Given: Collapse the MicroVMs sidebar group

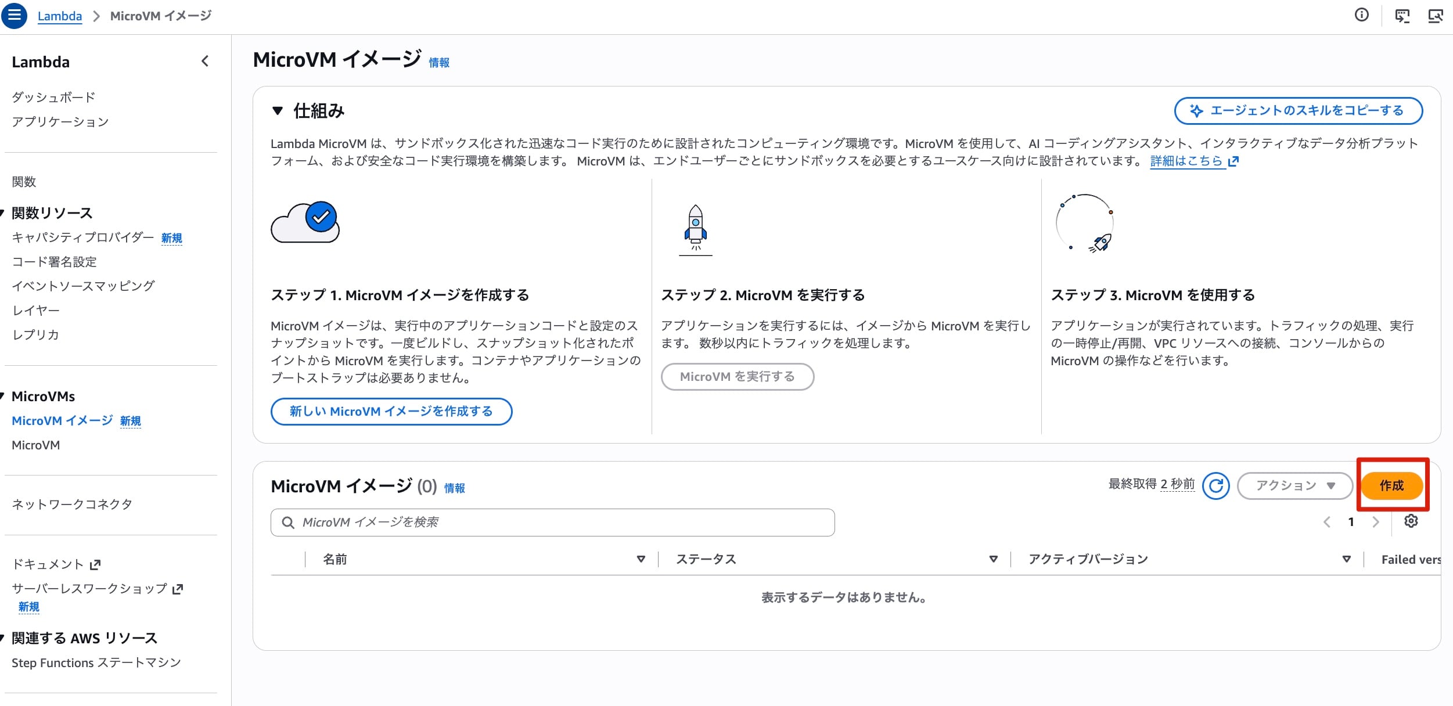Looking at the screenshot, I should click(x=2, y=397).
